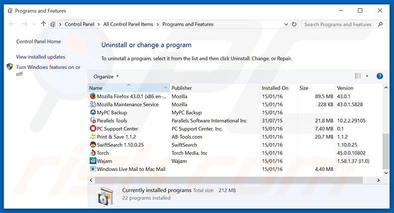Click the back navigation arrow

(12, 24)
